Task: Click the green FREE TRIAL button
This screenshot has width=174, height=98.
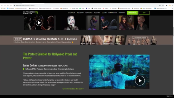Action: click(x=132, y=13)
